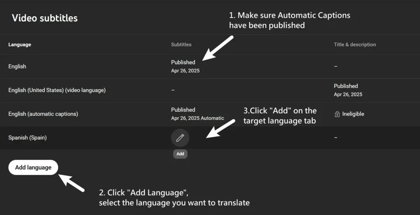Click the Add tooltip label under the pencil
Image resolution: width=420 pixels, height=215 pixels.
(x=180, y=154)
